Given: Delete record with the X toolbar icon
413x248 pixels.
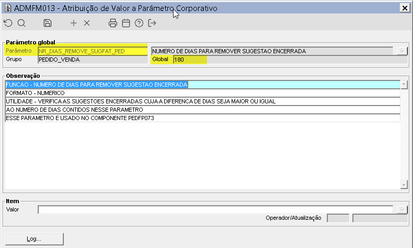Looking at the screenshot, I should click(87, 23).
